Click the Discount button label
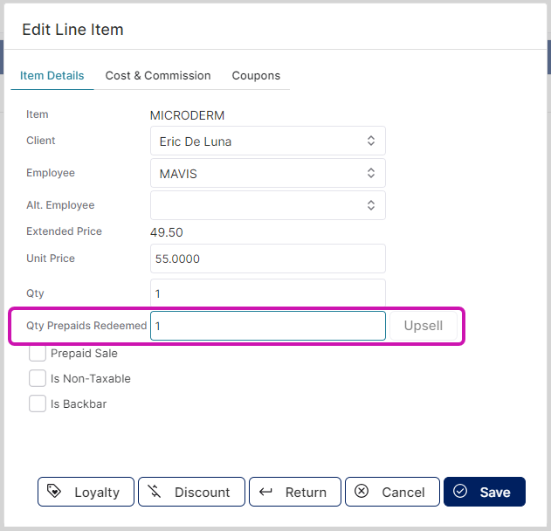This screenshot has width=551, height=531. [x=202, y=492]
